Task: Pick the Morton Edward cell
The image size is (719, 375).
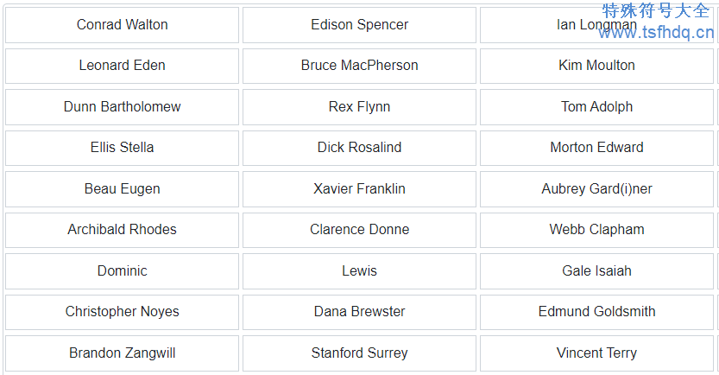Action: pos(596,148)
